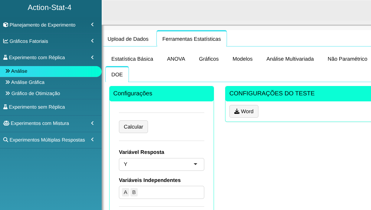Collapse the Experimento com Réplica chevron
Screen dimensions: 371x210
(x=92, y=57)
